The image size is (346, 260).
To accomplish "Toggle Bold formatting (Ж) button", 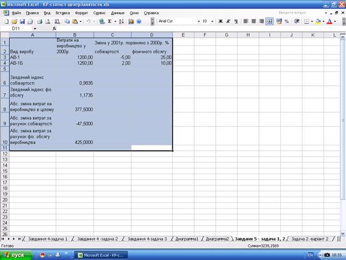I will [x=220, y=21].
